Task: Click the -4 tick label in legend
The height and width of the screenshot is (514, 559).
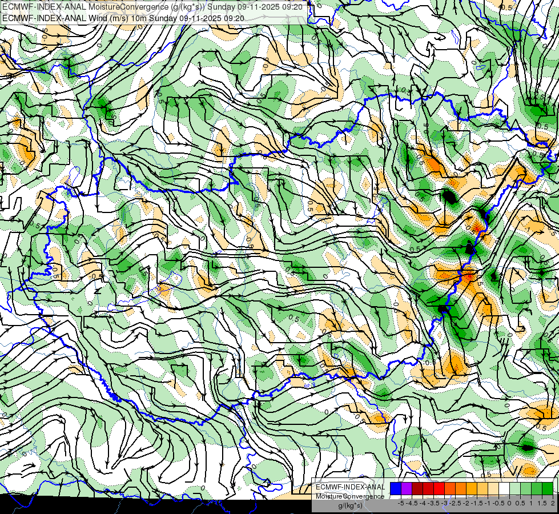Action: (423, 503)
